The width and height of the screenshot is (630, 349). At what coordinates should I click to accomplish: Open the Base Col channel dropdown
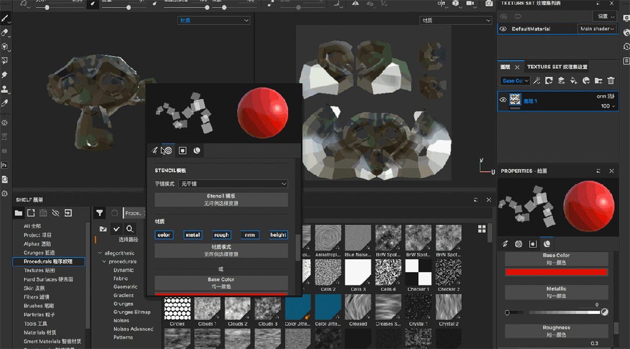click(x=515, y=80)
